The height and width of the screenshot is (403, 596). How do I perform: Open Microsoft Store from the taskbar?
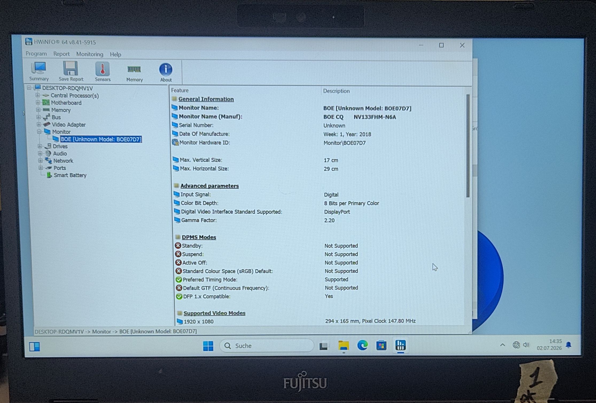pos(381,345)
